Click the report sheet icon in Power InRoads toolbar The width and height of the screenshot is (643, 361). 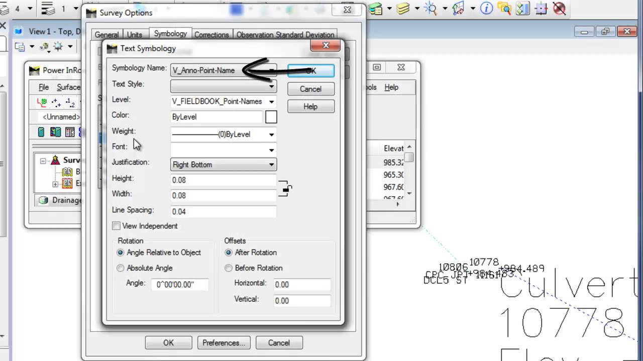tap(70, 132)
